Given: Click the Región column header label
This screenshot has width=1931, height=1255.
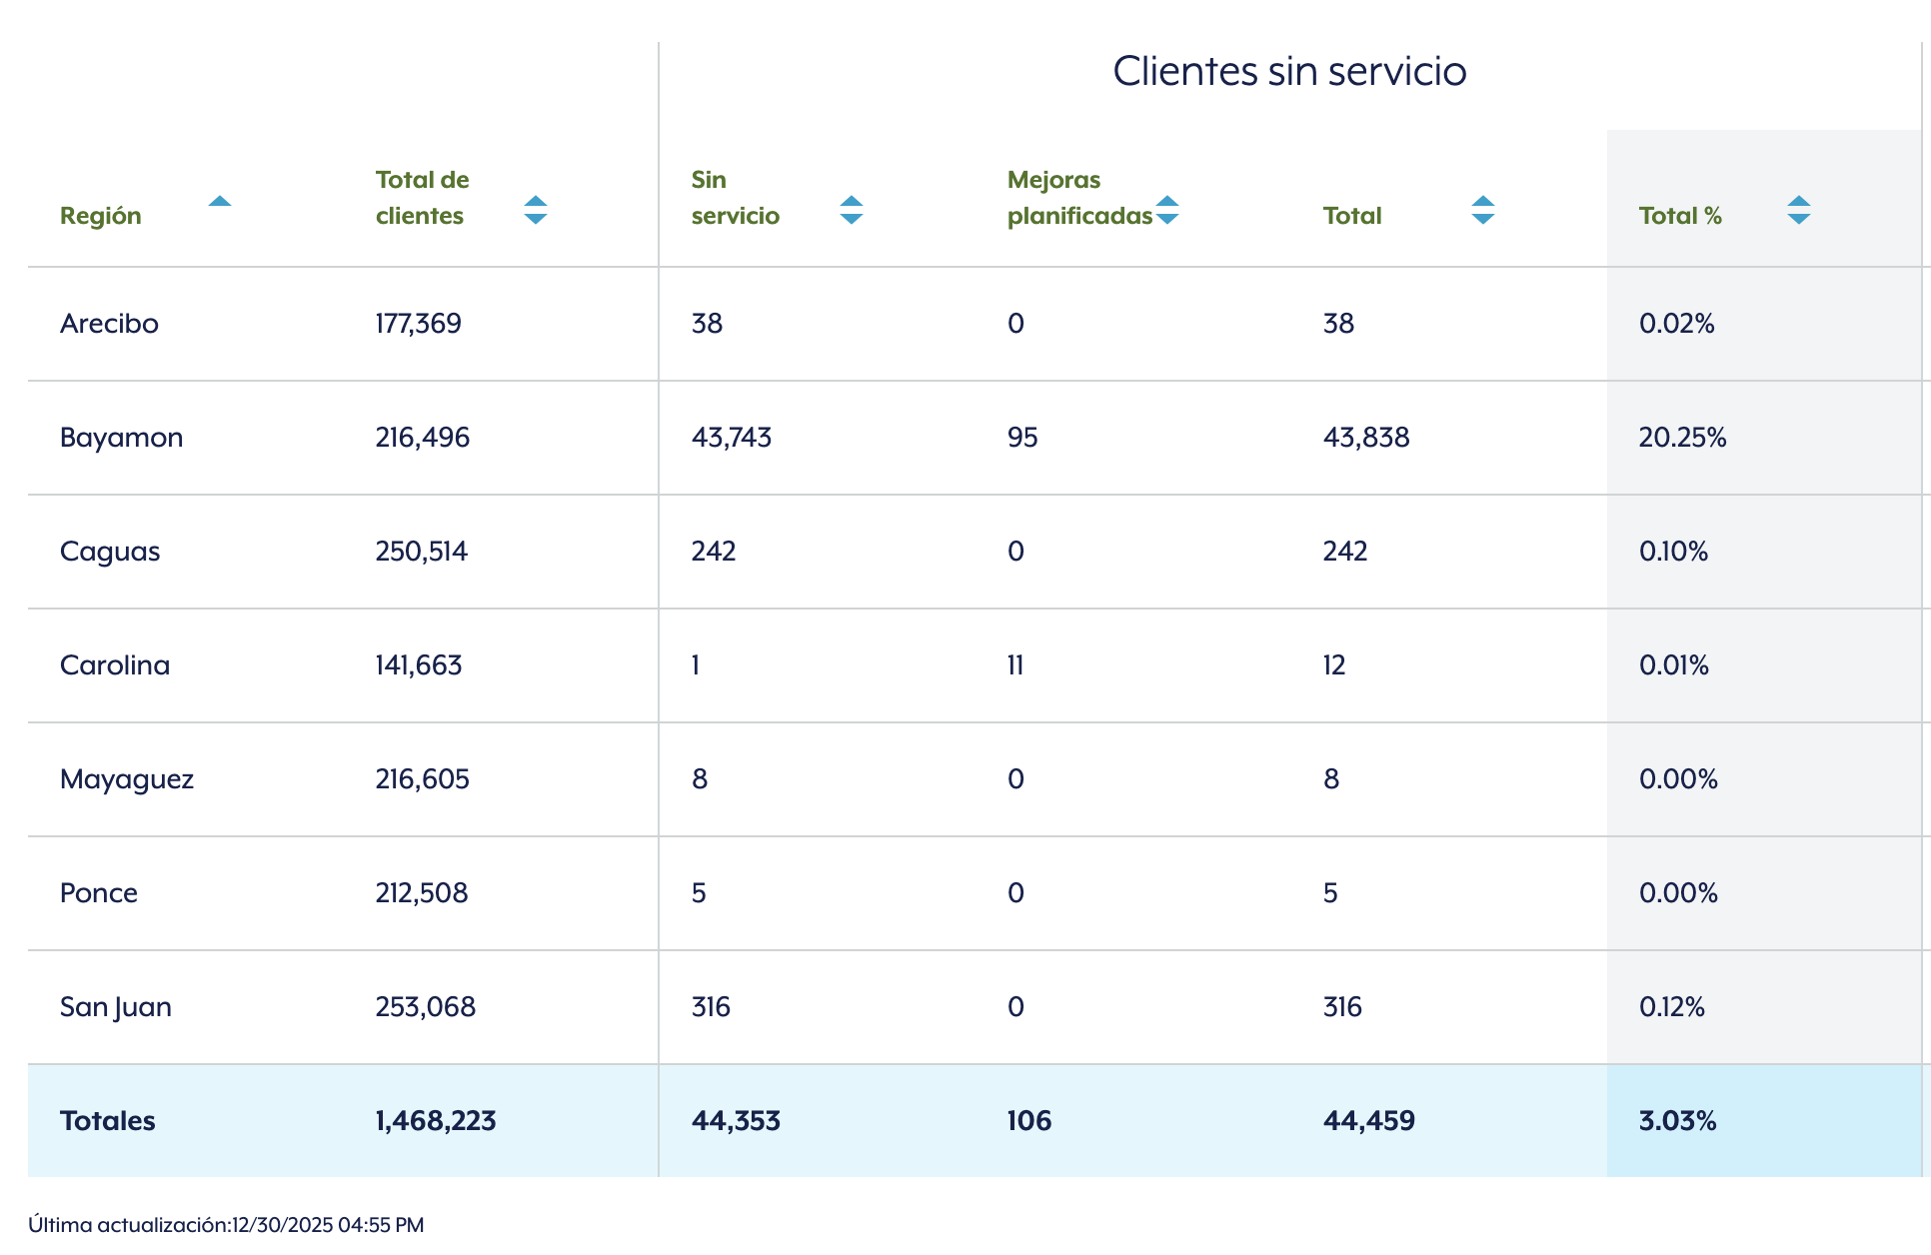Looking at the screenshot, I should tap(101, 216).
